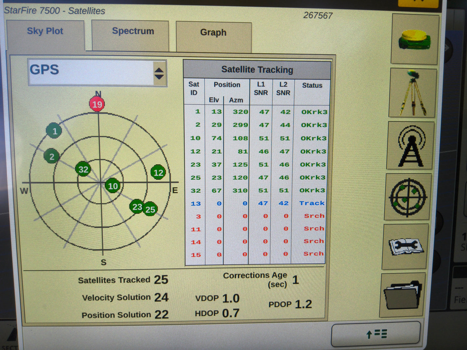Viewport: 467px width, 350px height.
Task: Switch to the Sky Plot tab
Action: 45,35
